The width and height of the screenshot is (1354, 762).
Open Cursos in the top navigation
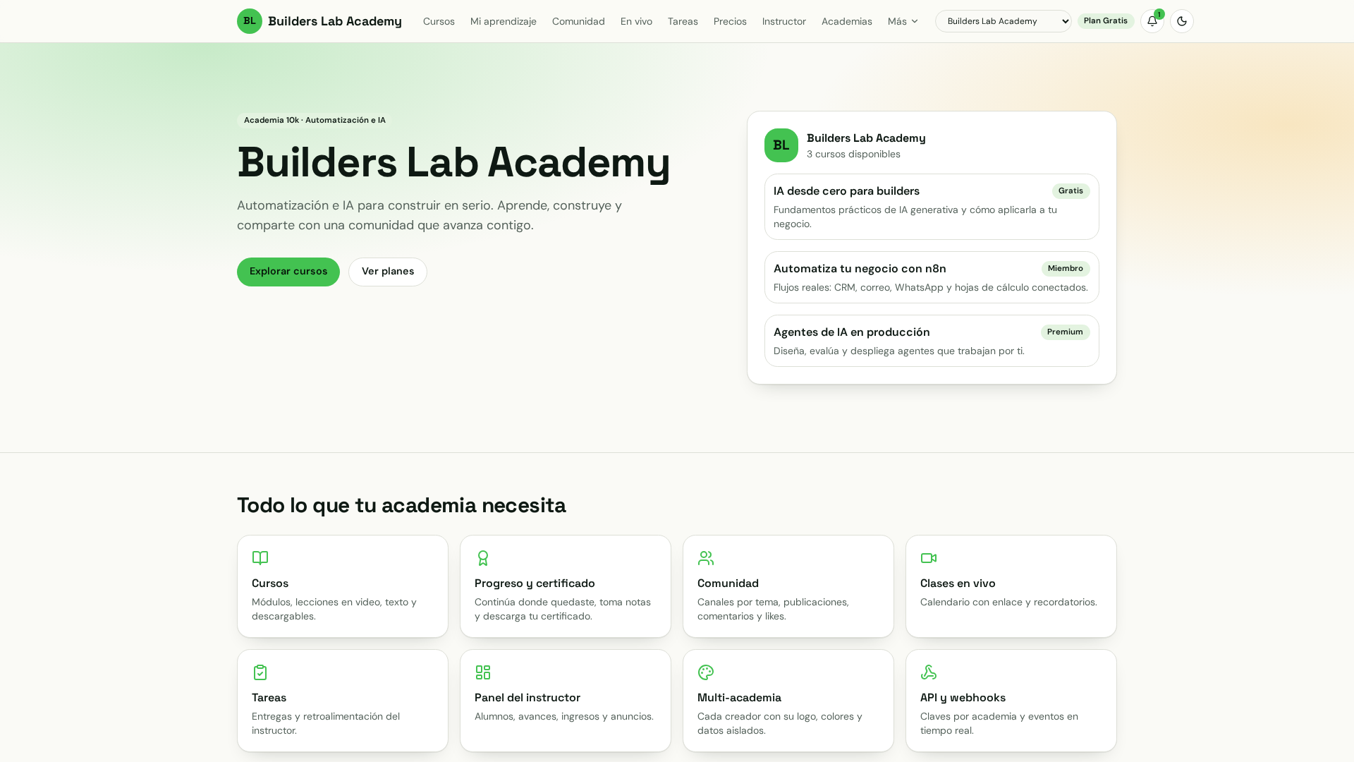tap(439, 21)
